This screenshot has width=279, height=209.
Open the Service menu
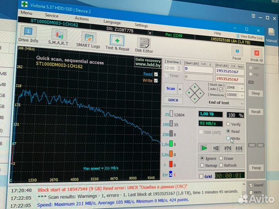[x=52, y=15]
